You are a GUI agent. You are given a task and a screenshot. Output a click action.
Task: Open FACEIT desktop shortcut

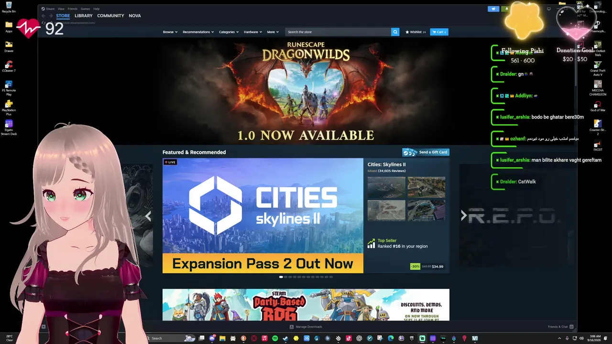point(598,145)
